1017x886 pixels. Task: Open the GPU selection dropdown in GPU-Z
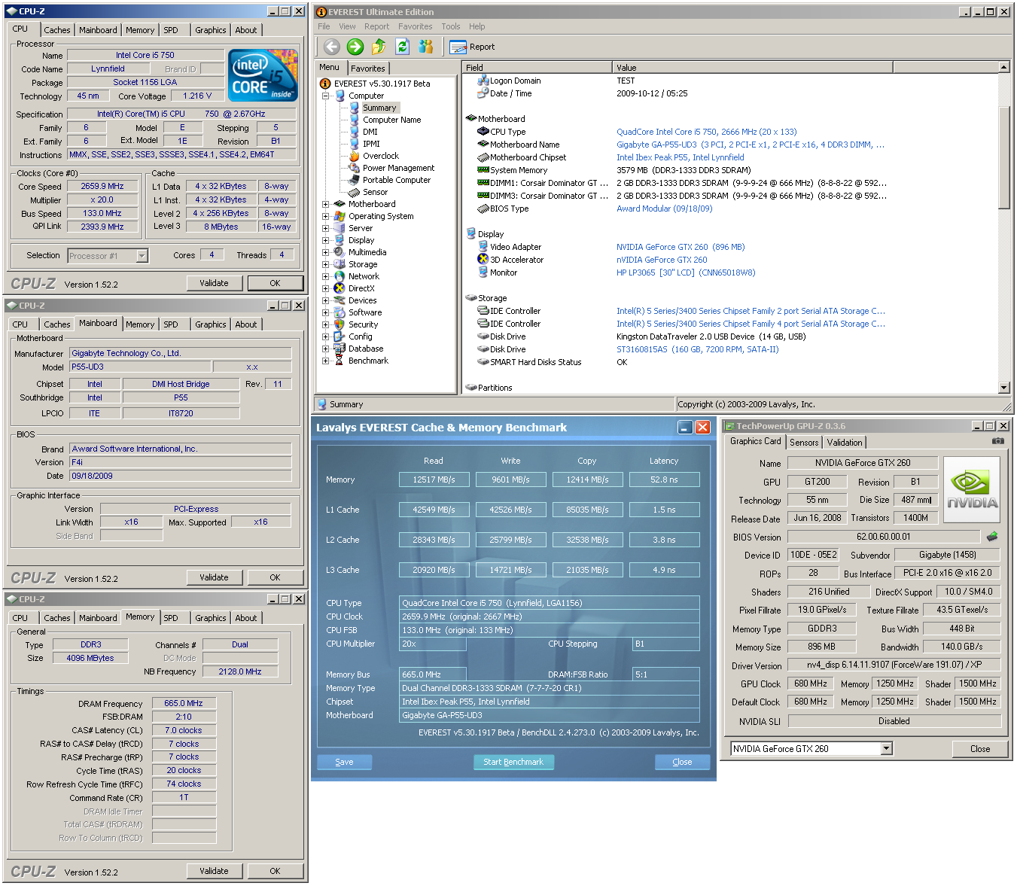pyautogui.click(x=886, y=748)
